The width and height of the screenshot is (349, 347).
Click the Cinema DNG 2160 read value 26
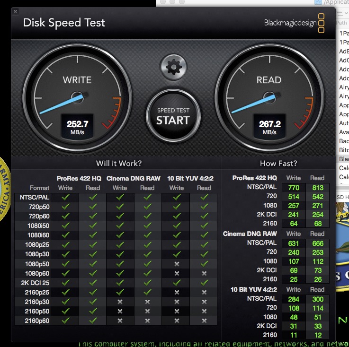point(318,279)
